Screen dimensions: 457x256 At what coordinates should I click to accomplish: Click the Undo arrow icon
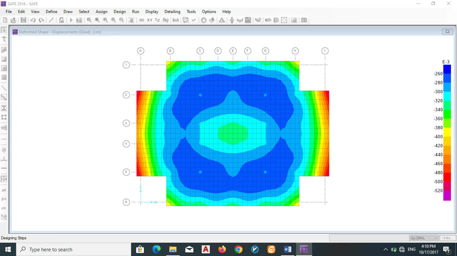(x=33, y=20)
